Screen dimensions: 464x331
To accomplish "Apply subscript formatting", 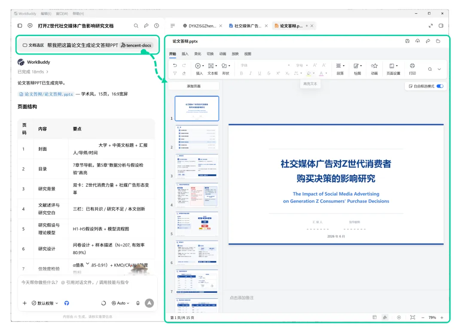I will click(x=287, y=73).
